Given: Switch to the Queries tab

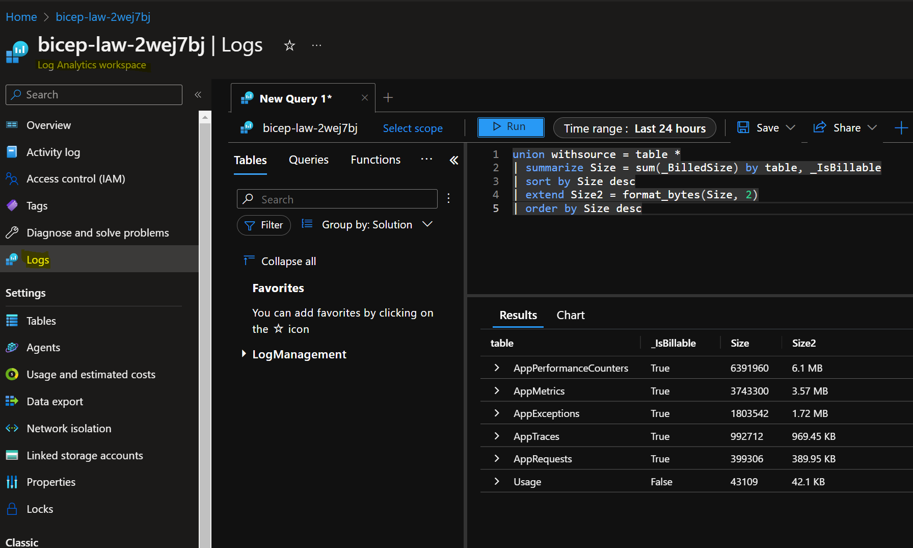Looking at the screenshot, I should pos(309,160).
